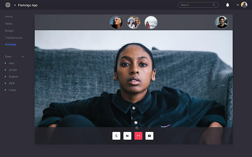Open the user profile avatar

pyautogui.click(x=244, y=5)
